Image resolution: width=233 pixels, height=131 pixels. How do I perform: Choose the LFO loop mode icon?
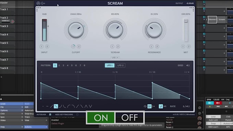pos(145,106)
